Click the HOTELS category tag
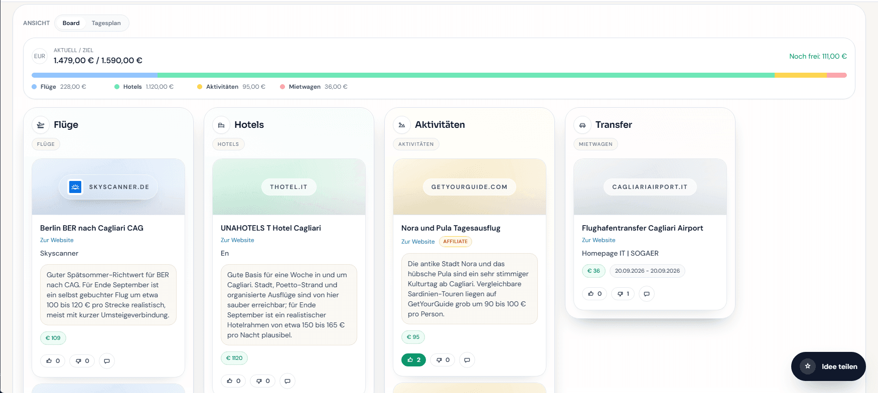 click(x=228, y=144)
